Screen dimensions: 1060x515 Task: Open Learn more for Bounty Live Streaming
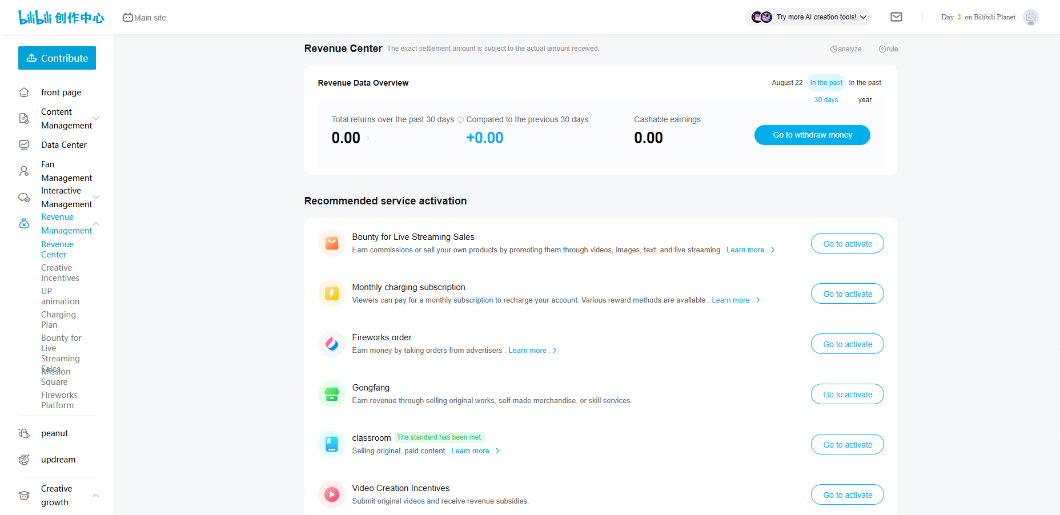coord(750,250)
